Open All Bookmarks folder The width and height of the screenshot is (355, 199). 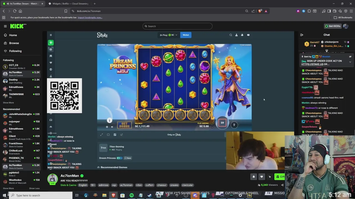(x=343, y=17)
